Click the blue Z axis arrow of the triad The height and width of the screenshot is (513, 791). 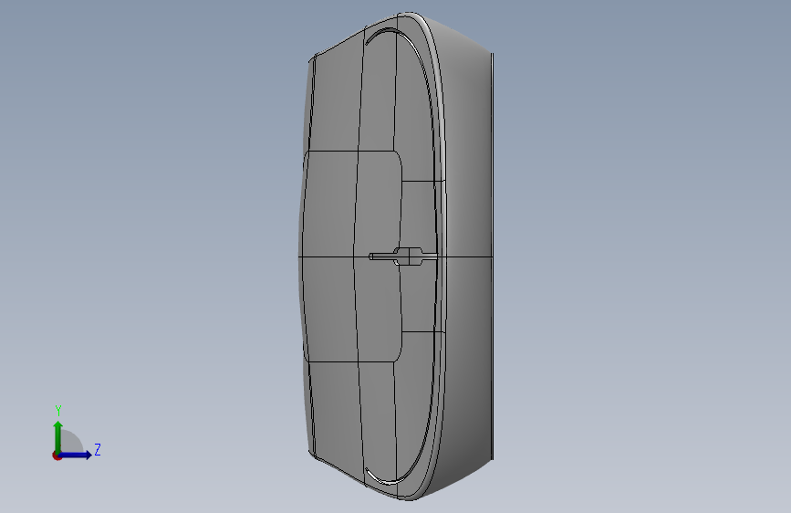(76, 455)
